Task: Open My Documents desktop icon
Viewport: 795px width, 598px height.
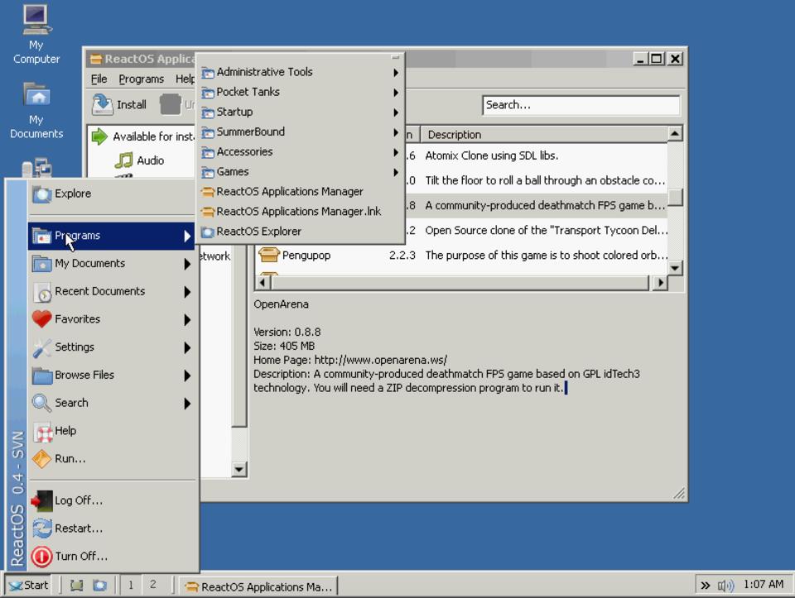Action: coord(36,96)
